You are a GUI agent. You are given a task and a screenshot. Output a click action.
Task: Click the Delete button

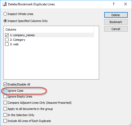(116, 15)
